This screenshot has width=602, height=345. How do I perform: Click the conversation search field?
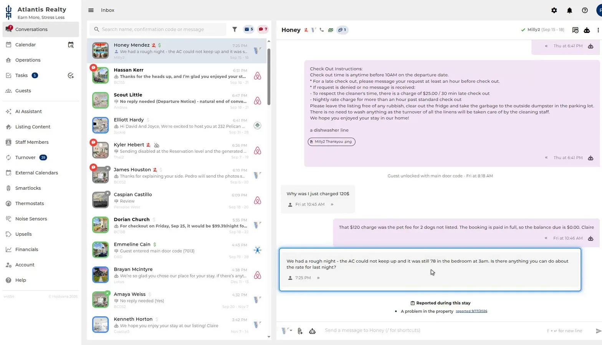pyautogui.click(x=158, y=29)
